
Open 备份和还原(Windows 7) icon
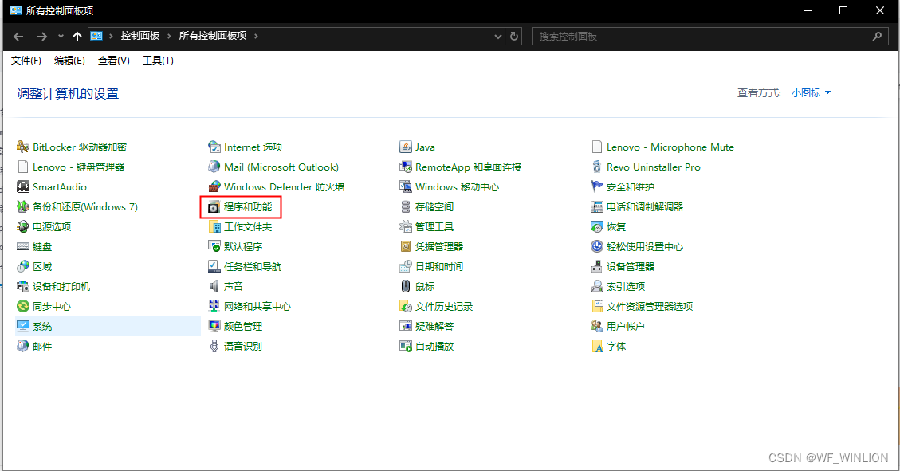tap(23, 206)
